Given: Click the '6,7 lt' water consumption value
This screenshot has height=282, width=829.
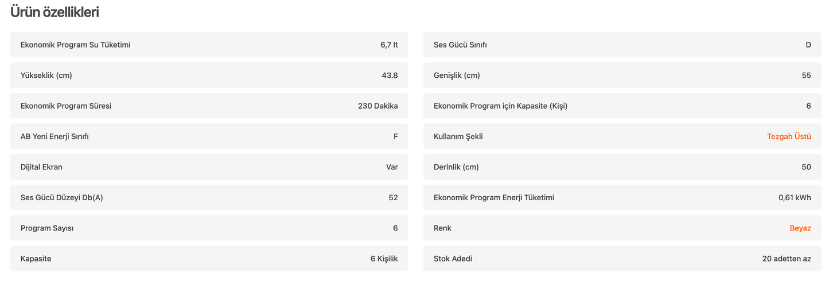Looking at the screenshot, I should tap(388, 45).
